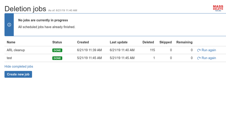Create a new deletion job

point(18,74)
